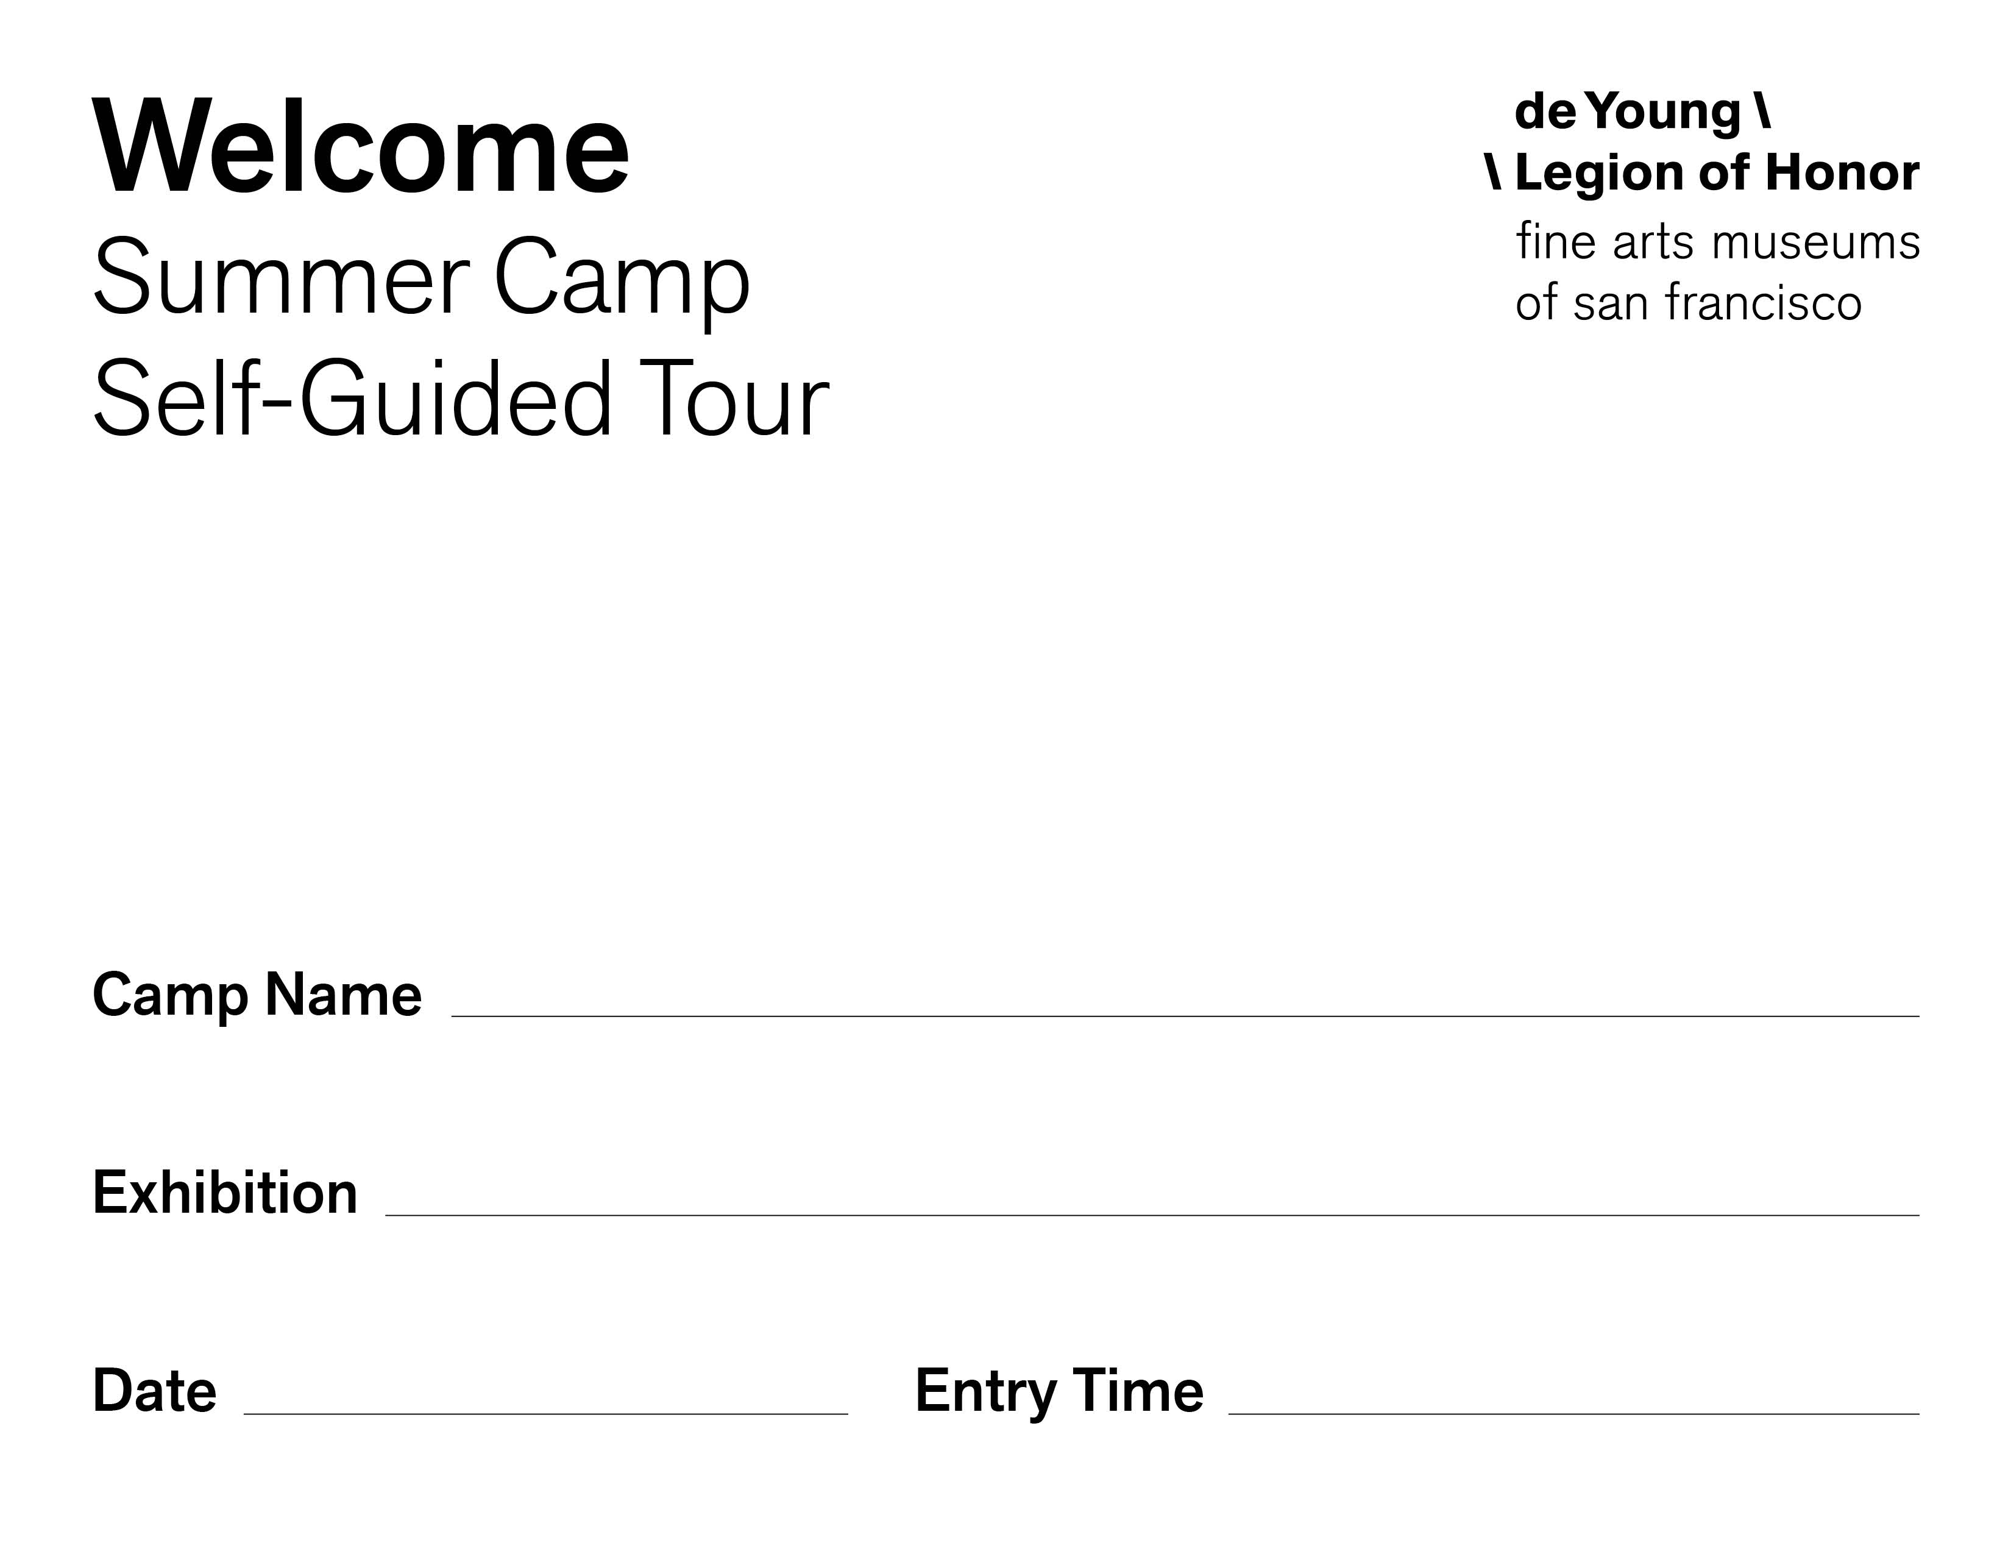Select the large Welcome heading
Viewport: 2011px width, 1554px height.
click(361, 146)
